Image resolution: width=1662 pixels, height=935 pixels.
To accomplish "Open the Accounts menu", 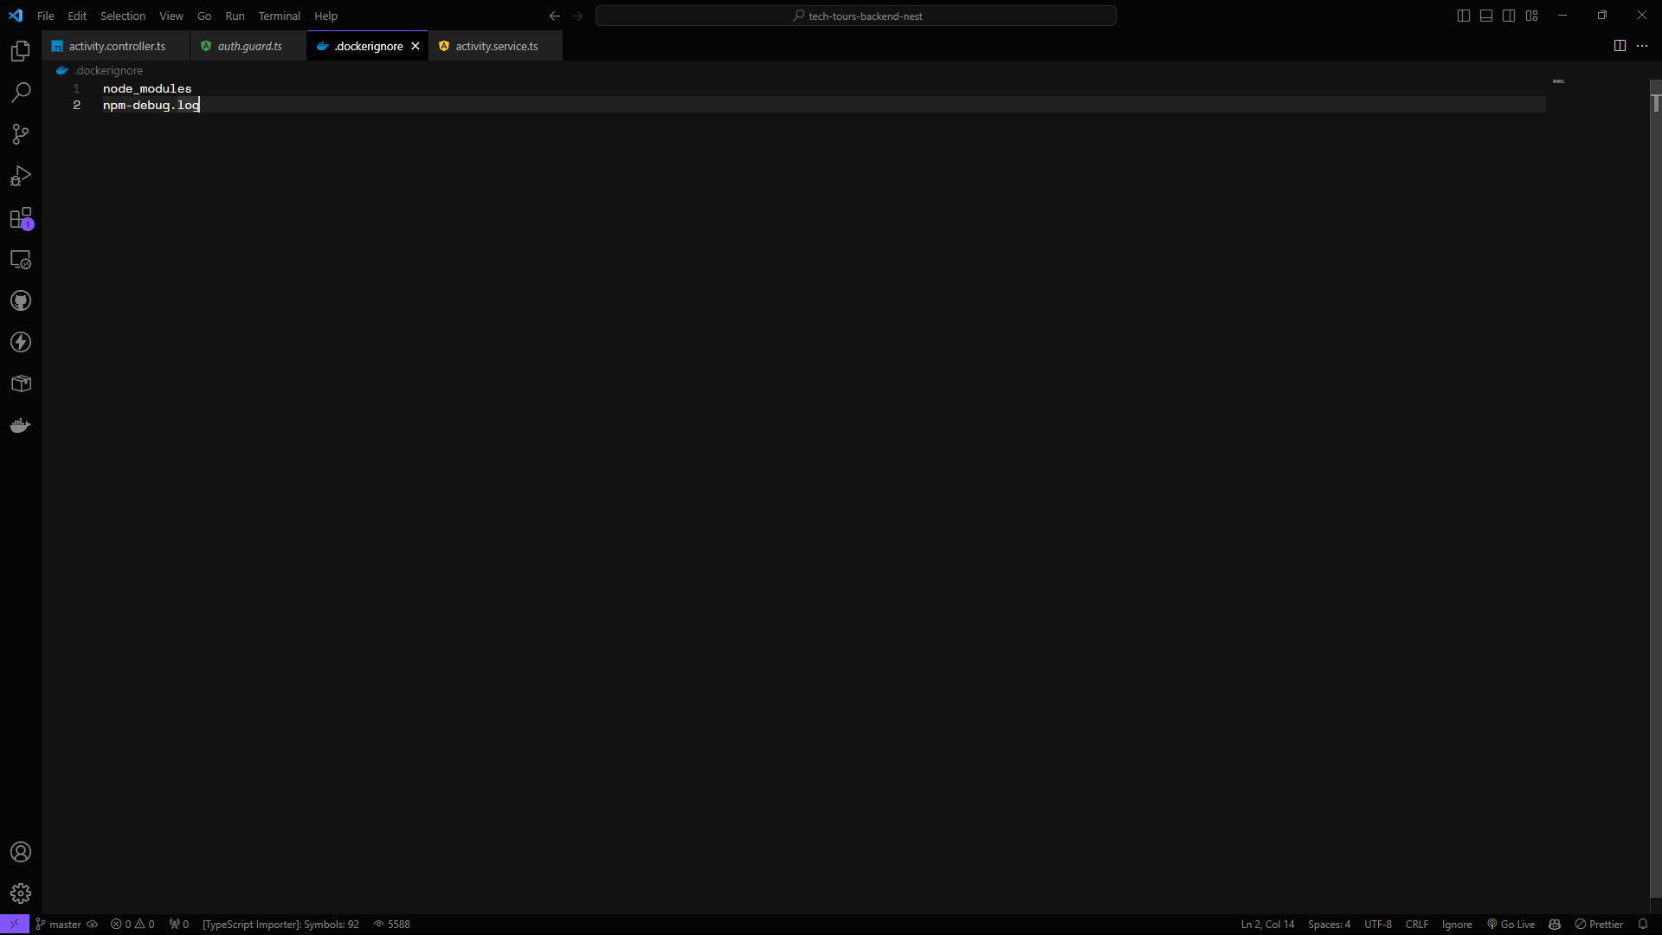I will pyautogui.click(x=20, y=852).
